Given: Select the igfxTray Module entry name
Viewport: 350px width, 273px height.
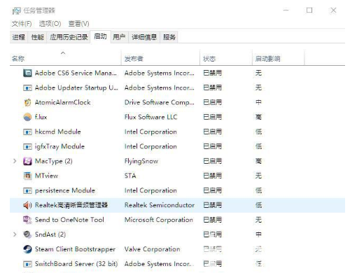Looking at the screenshot, I should [59, 146].
